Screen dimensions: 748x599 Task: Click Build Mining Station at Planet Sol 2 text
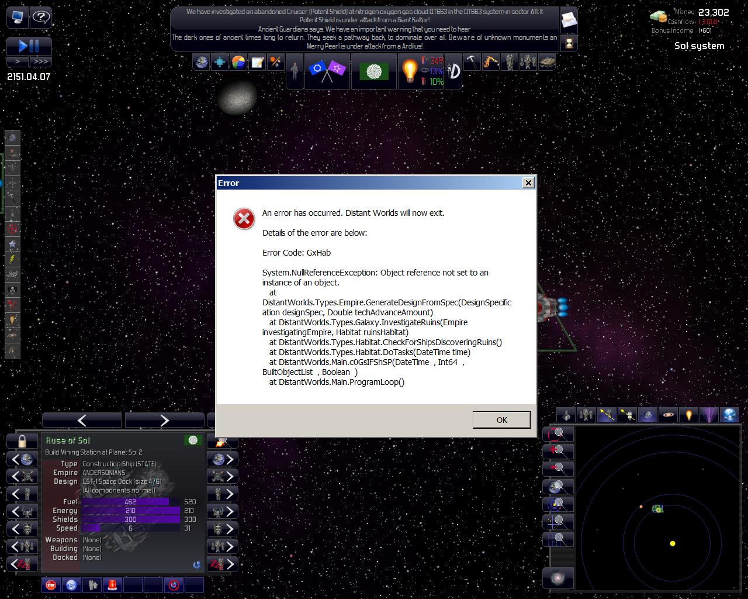[x=93, y=452]
